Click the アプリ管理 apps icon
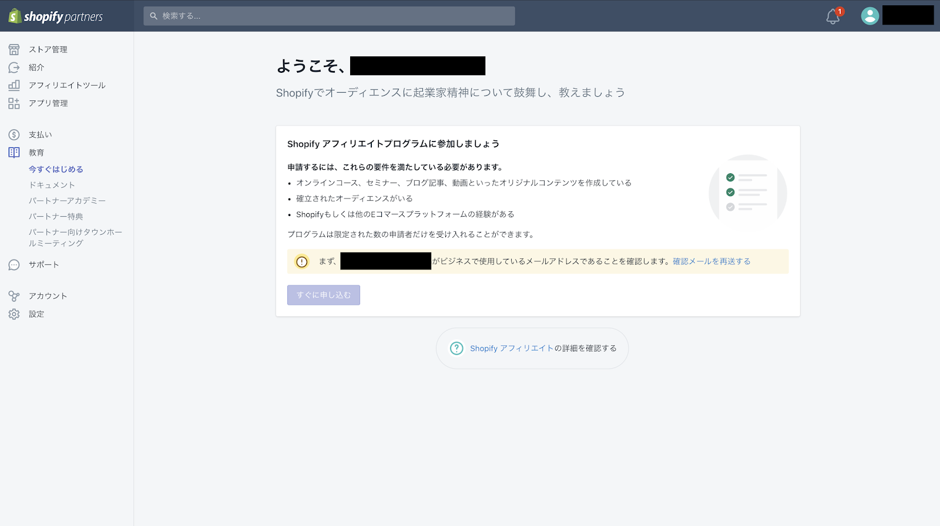940x526 pixels. [x=14, y=103]
